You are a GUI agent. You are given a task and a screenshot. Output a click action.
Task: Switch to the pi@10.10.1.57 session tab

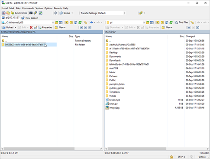coord(10,18)
